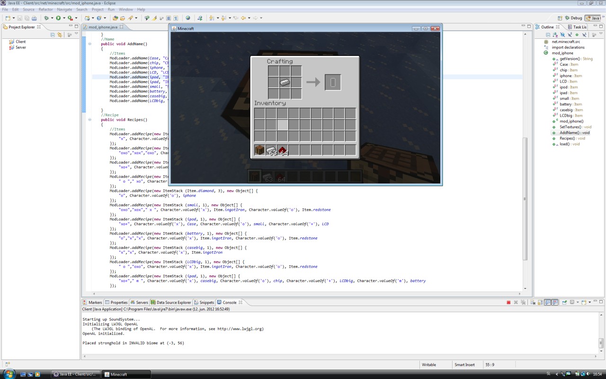Screen dimensions: 606x379
Task: Toggle Show Console on standard output change
Action: click(548, 302)
